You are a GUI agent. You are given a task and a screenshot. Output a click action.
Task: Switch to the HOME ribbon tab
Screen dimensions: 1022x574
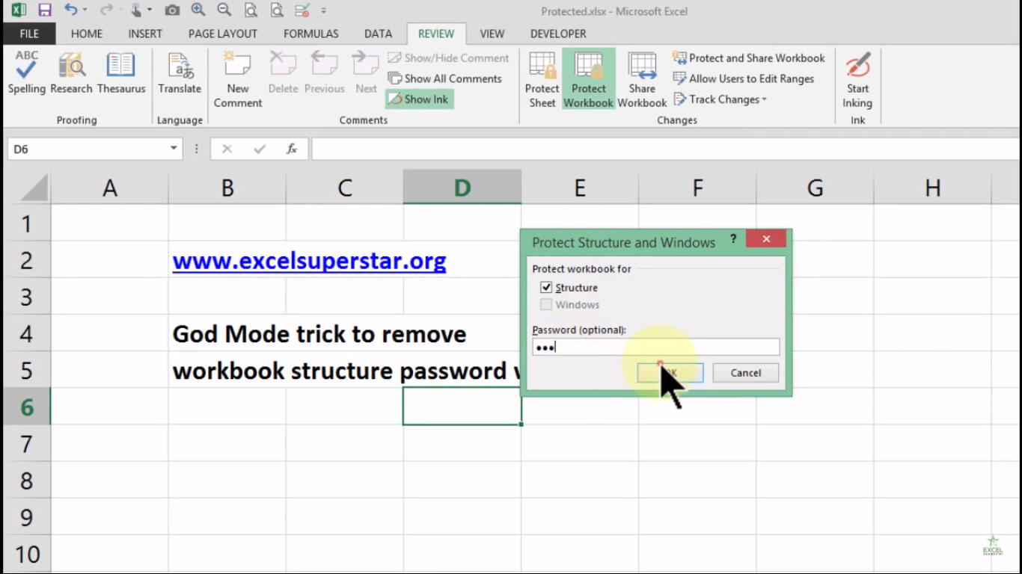pos(87,34)
